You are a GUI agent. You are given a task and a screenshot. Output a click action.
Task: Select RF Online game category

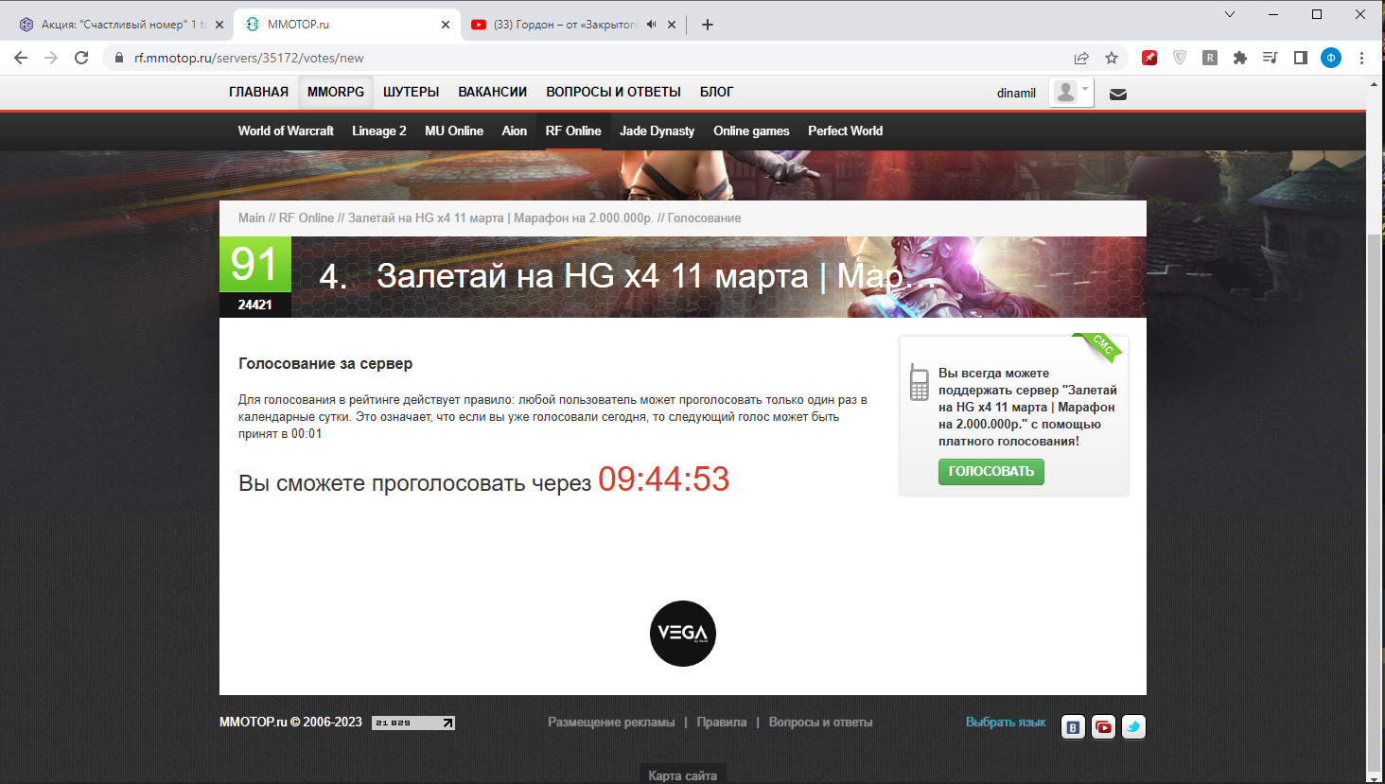[x=573, y=131]
